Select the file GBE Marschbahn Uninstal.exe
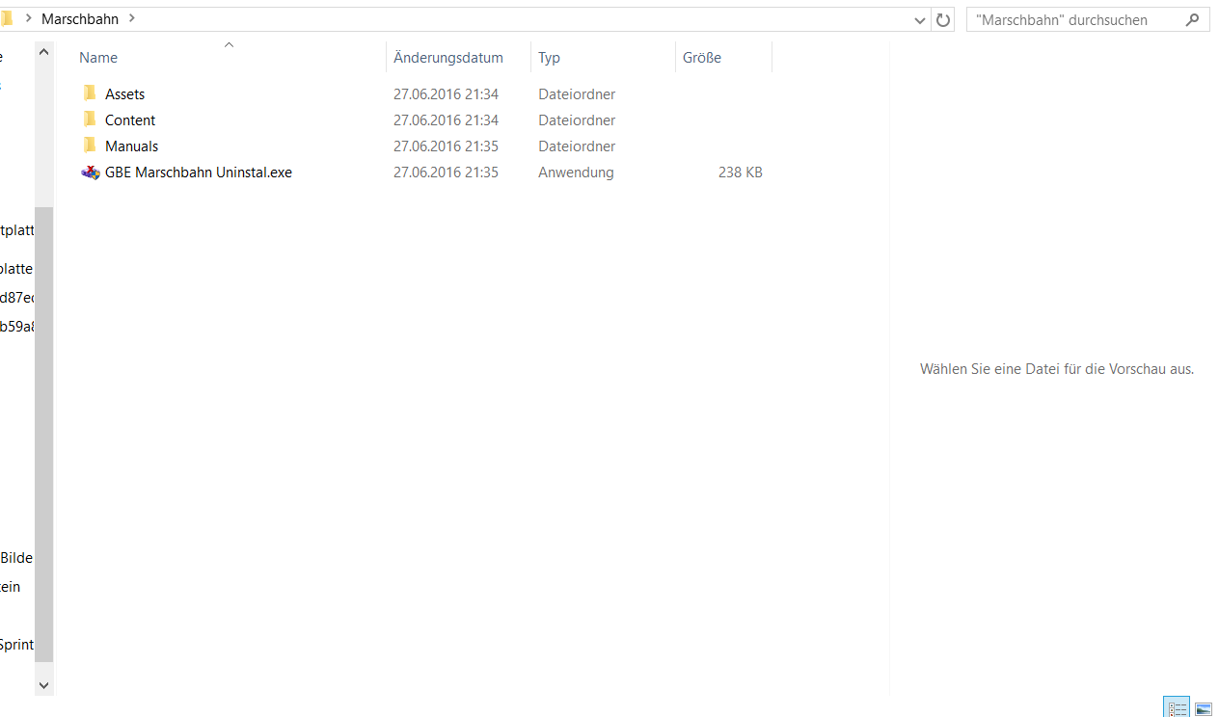Viewport: 1219px width, 717px height. (198, 173)
